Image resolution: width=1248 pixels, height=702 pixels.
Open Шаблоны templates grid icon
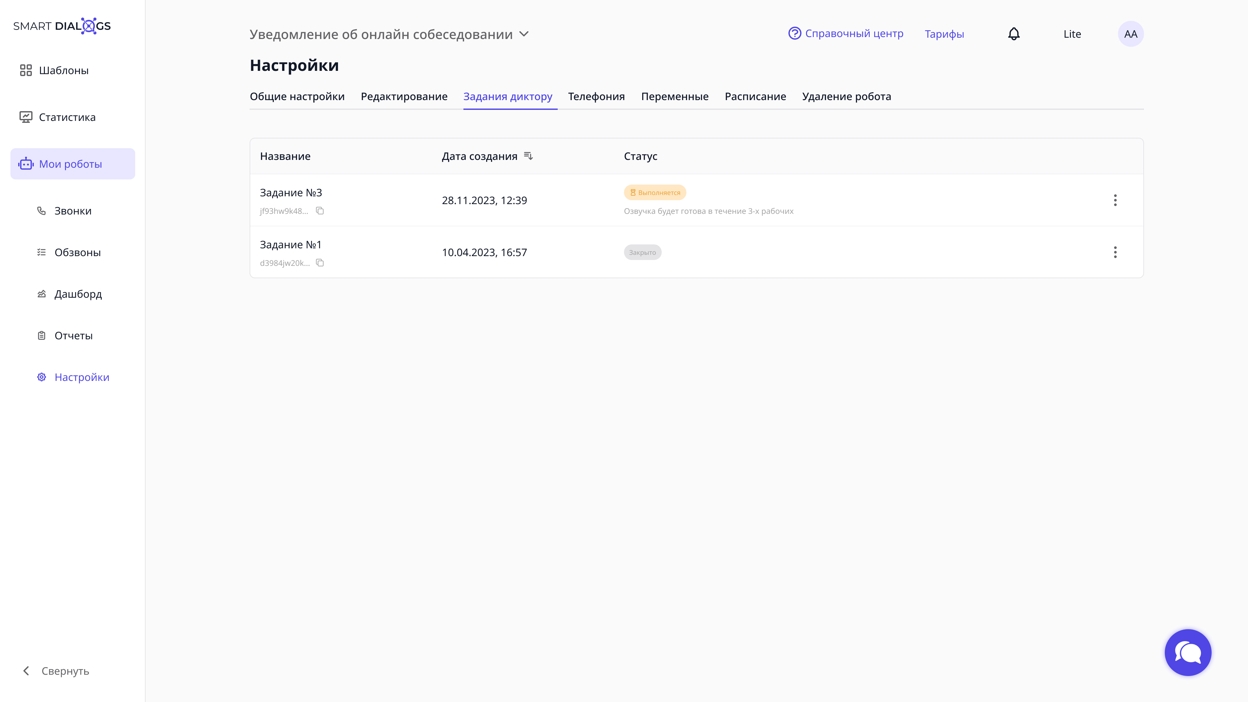pyautogui.click(x=26, y=70)
